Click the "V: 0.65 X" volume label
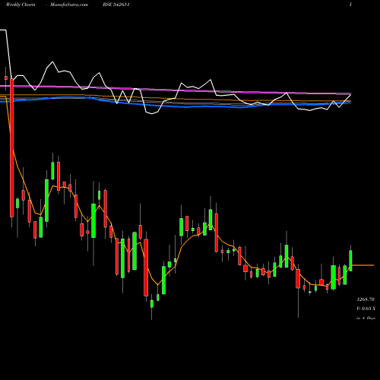Image resolution: width=380 pixels, height=380 pixels. [x=366, y=309]
